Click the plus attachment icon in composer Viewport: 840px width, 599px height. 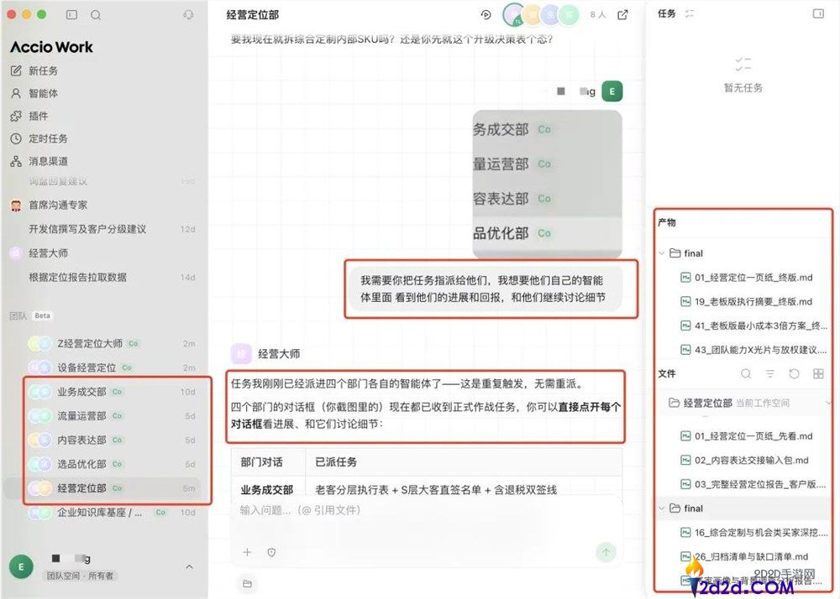[247, 552]
